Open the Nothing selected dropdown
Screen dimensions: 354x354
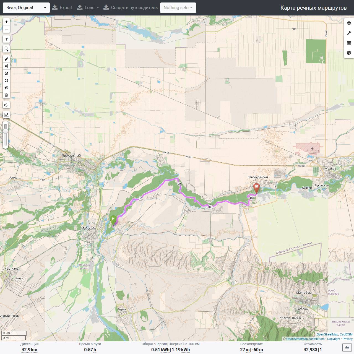coord(178,8)
